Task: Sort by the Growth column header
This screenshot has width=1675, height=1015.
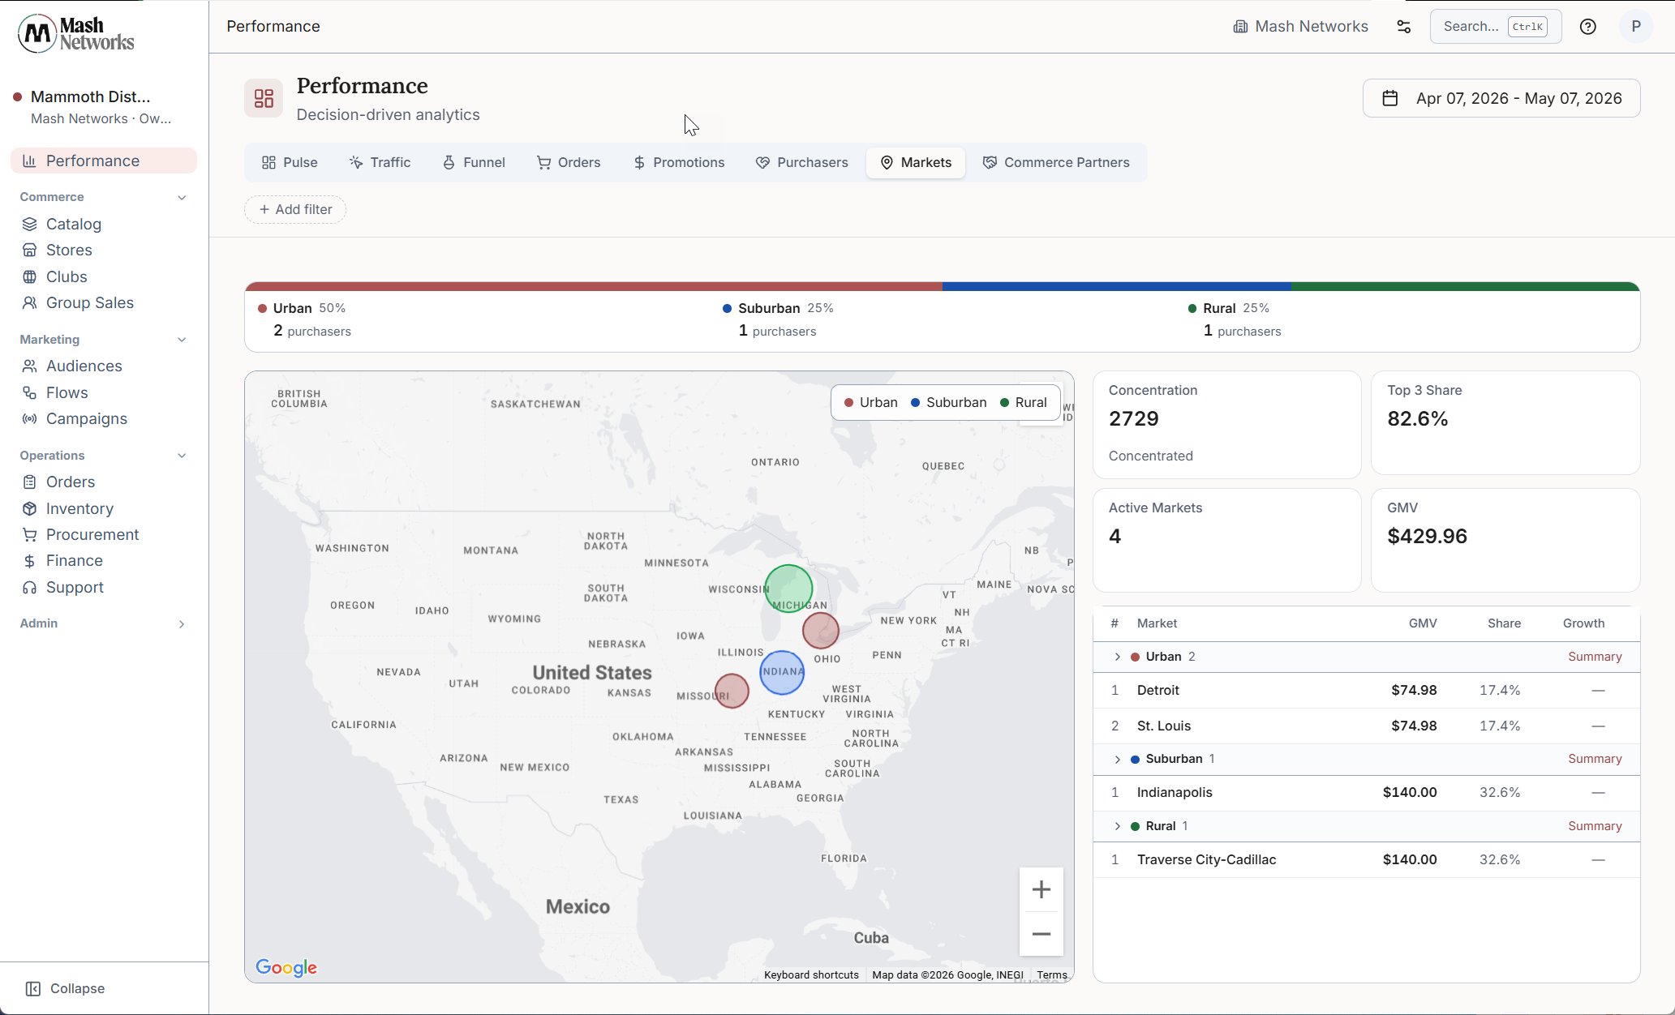Action: (x=1583, y=623)
